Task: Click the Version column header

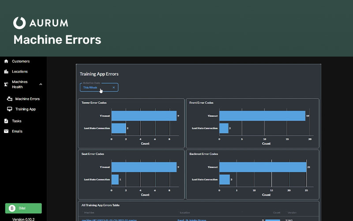Action: 292,213
